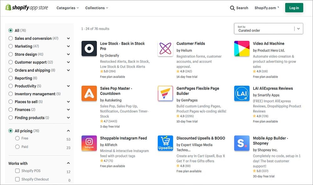
Task: Open the Sales Pop Master - Countdown title
Action: point(116,91)
